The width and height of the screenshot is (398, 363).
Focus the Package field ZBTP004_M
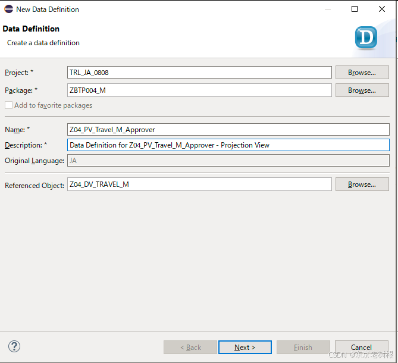[x=199, y=90]
